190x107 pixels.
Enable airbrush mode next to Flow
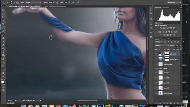(x=73, y=3)
